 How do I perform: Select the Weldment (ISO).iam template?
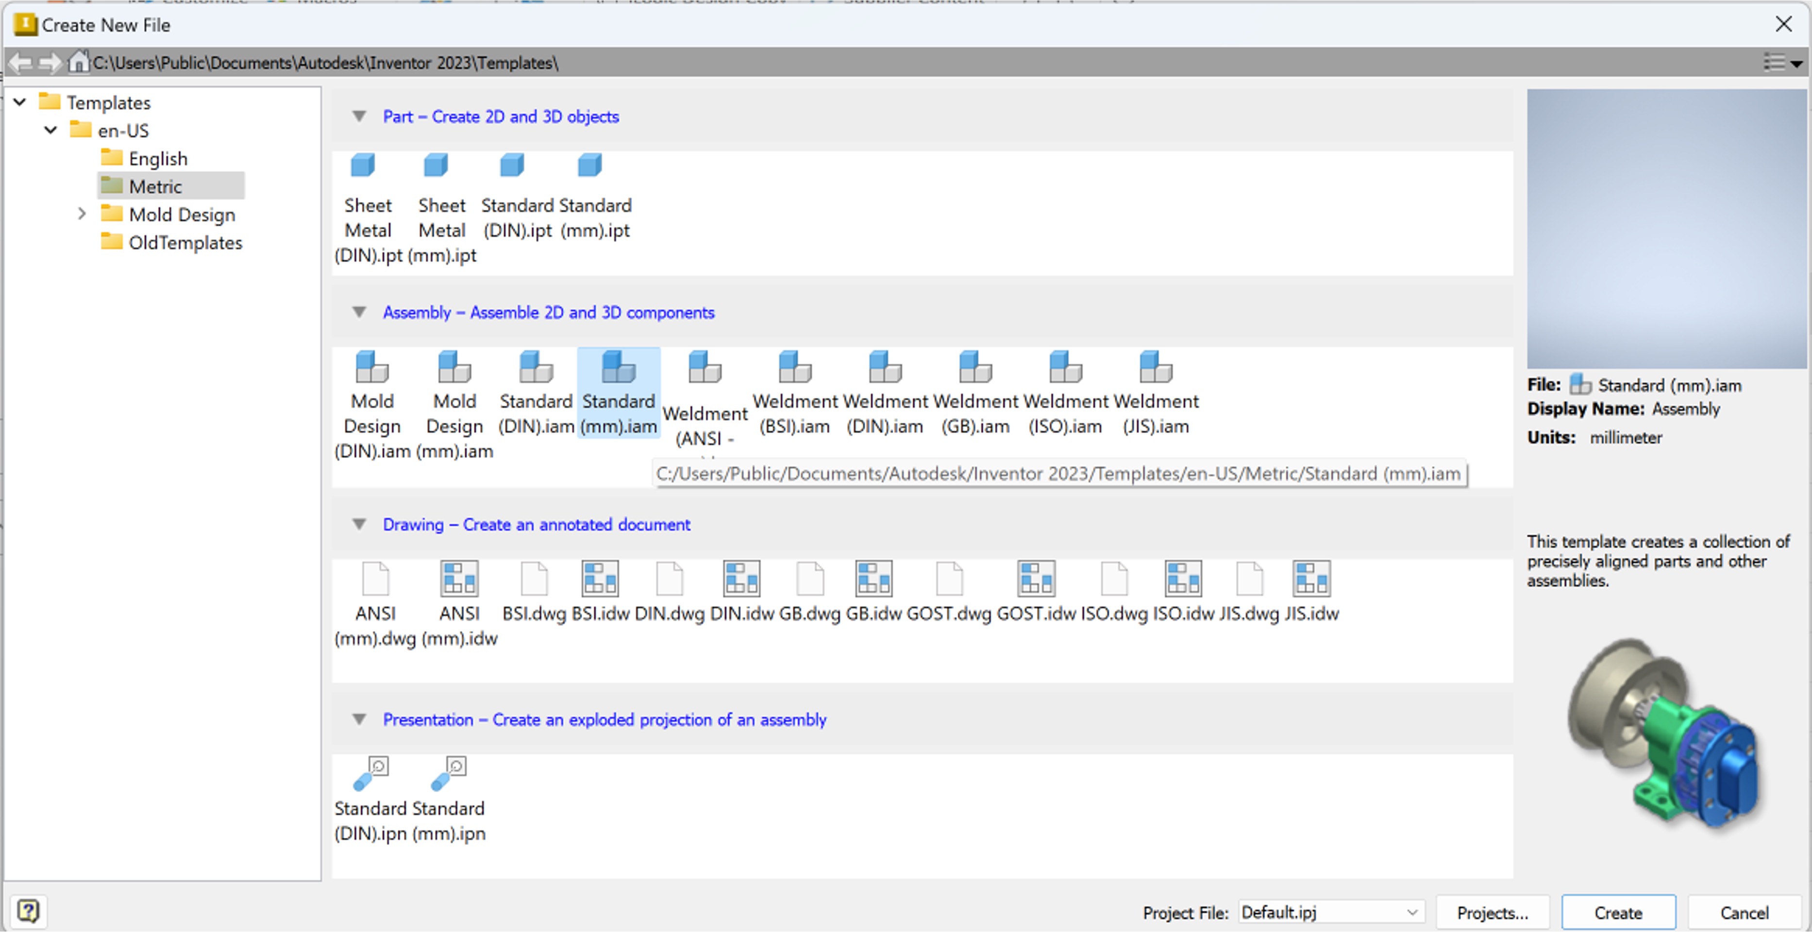pos(1065,393)
